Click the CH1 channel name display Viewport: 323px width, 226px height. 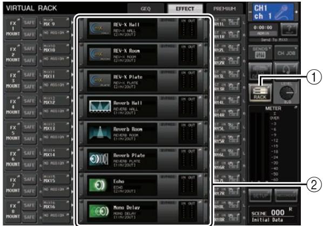[x=273, y=12]
